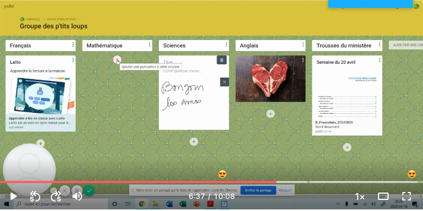Open Chrome from the taskbar
The image size is (423, 211).
(x=142, y=204)
